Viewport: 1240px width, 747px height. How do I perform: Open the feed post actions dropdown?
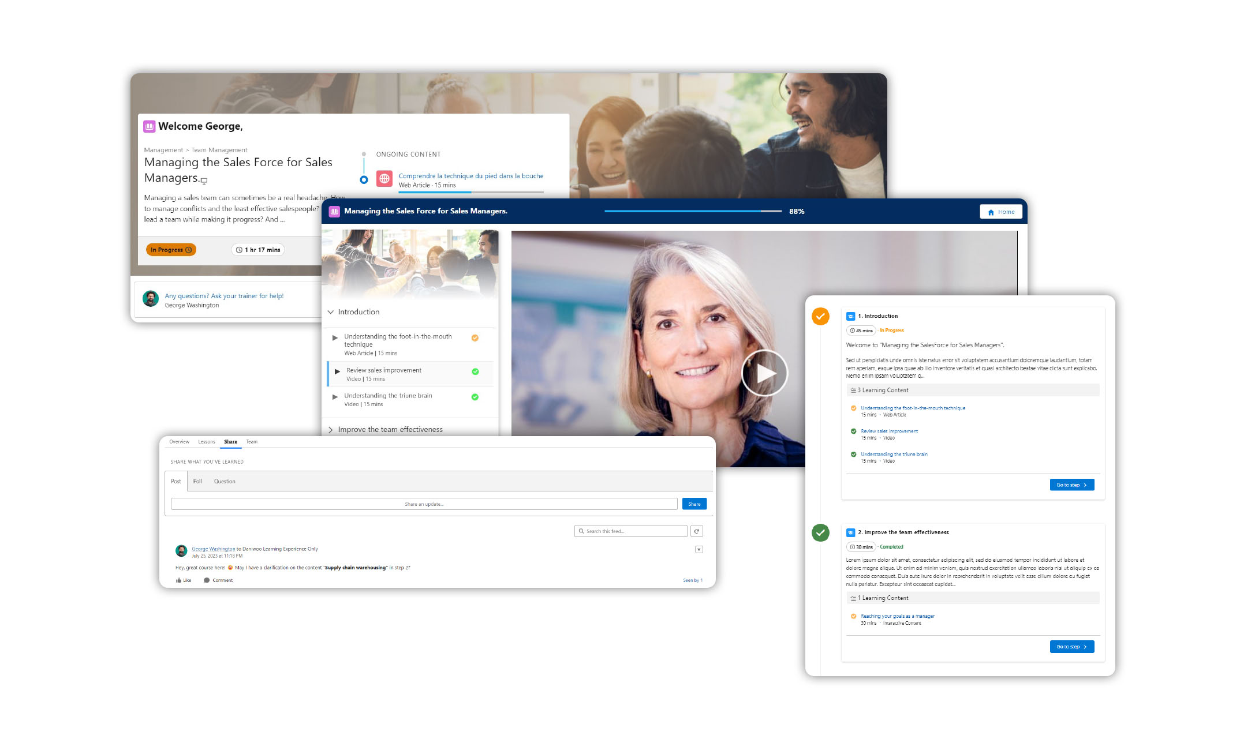point(699,550)
